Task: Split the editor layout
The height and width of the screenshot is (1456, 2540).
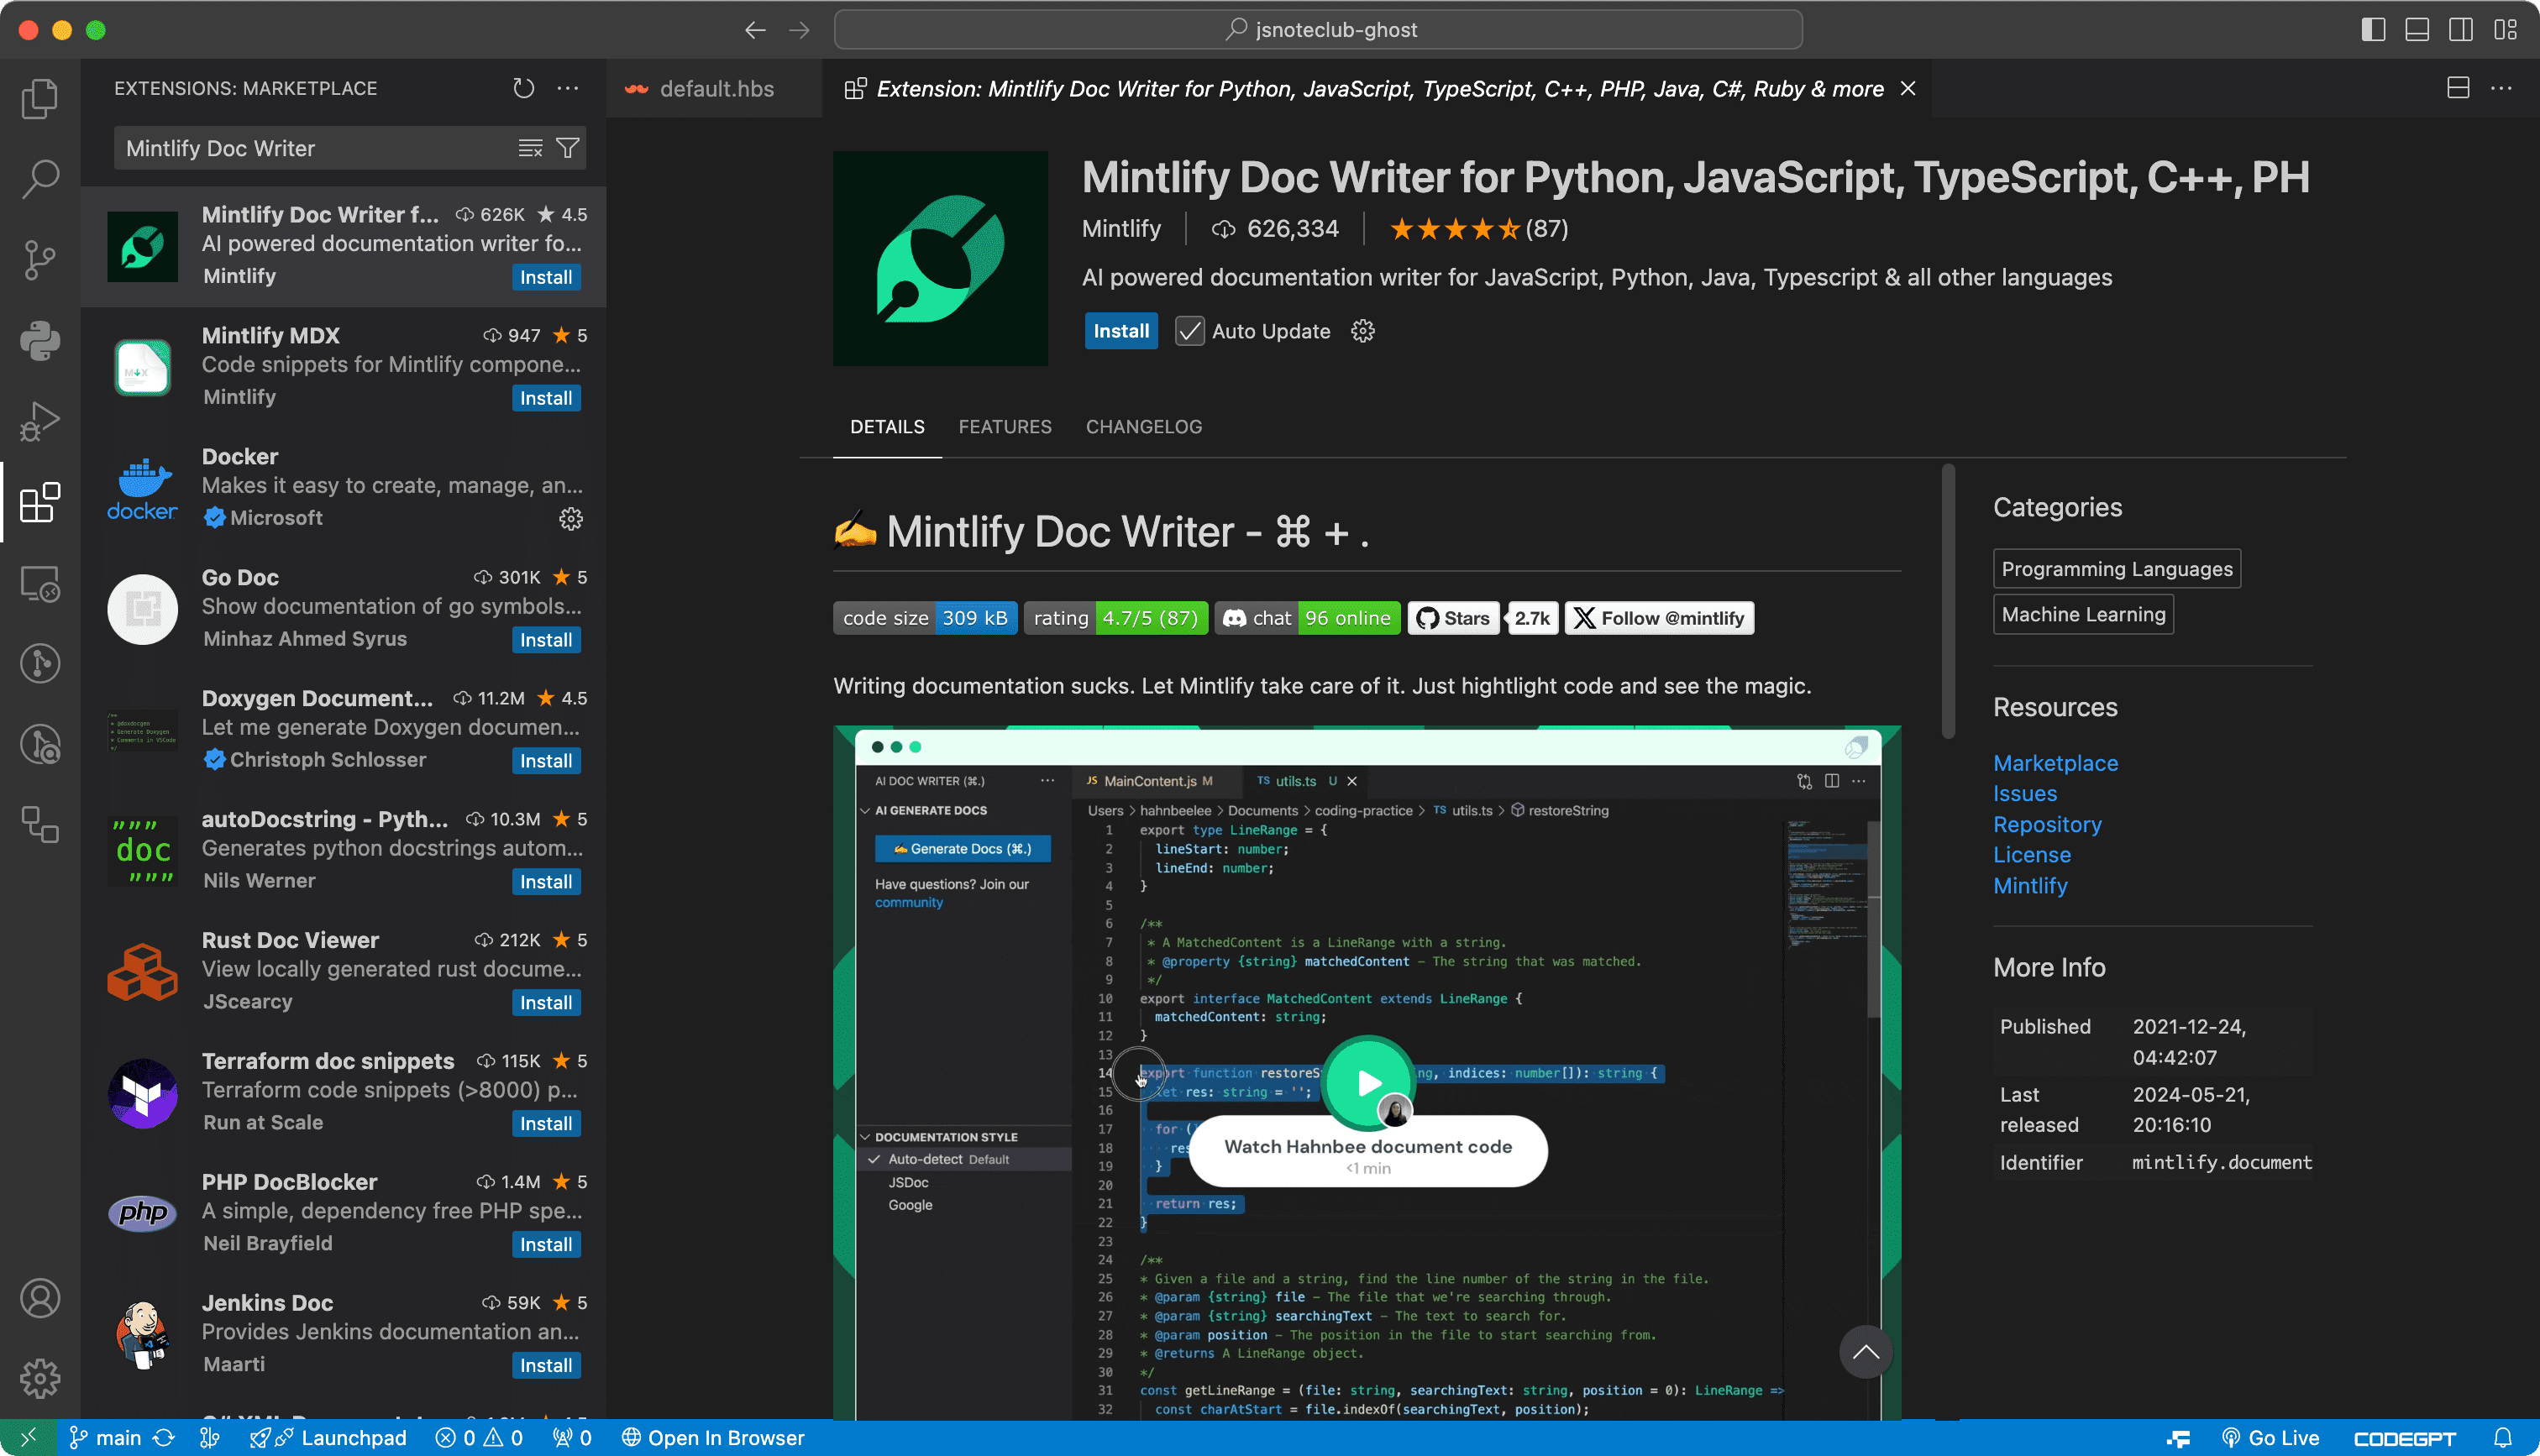Action: tap(2458, 88)
